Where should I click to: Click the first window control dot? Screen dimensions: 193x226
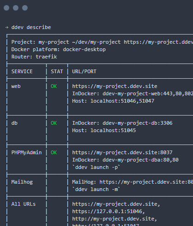[6, 8]
